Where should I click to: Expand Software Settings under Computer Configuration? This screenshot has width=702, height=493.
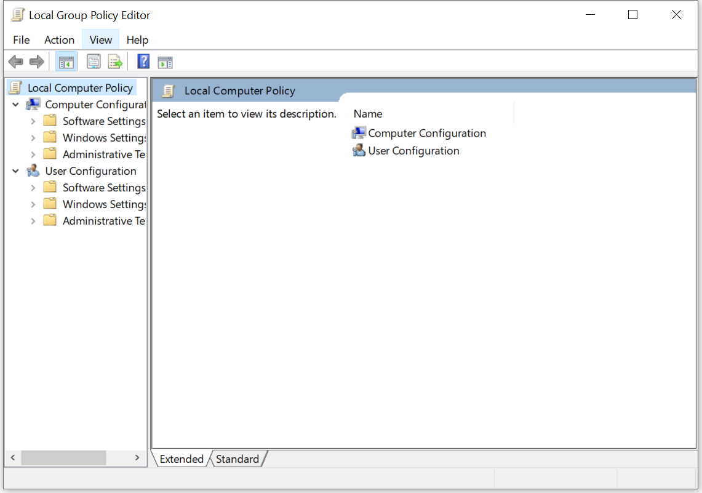[x=33, y=121]
